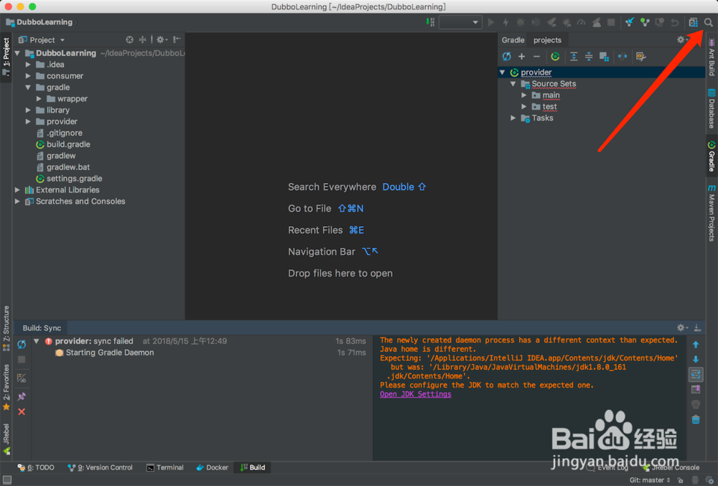Click the Build tab at bottom
This screenshot has height=486, width=718.
click(x=252, y=467)
